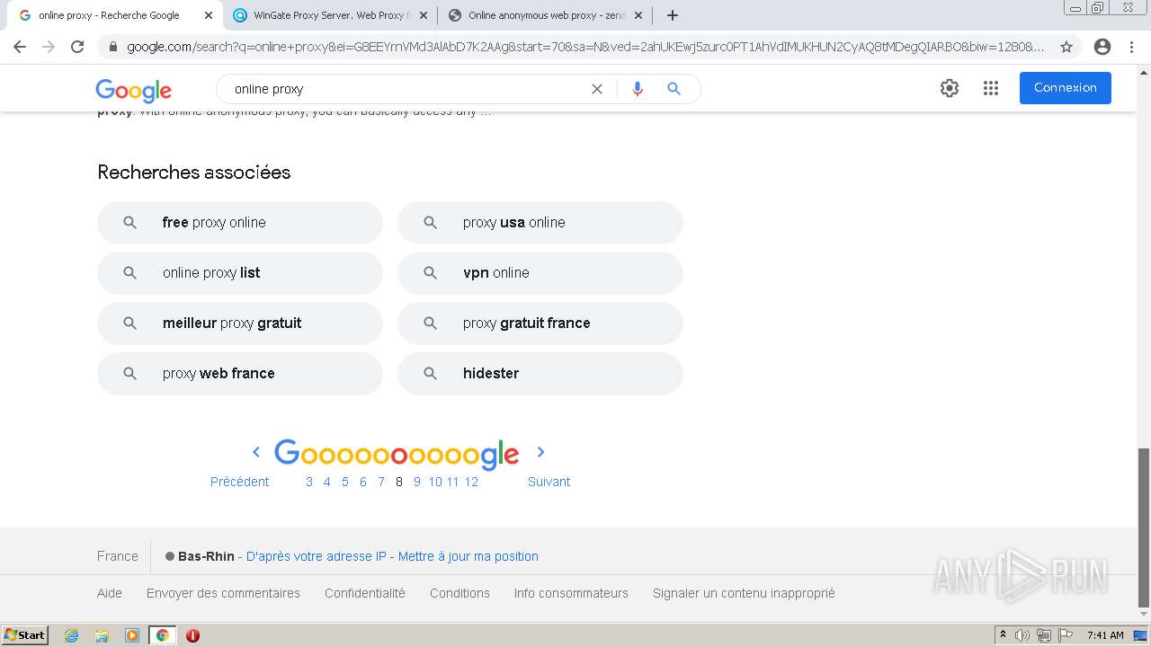Select 'meilleur proxy gratuit' related search

point(240,323)
